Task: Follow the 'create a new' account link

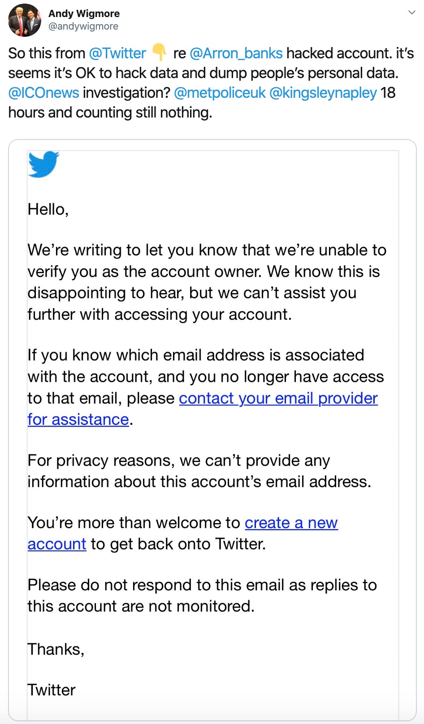Action: tap(291, 523)
